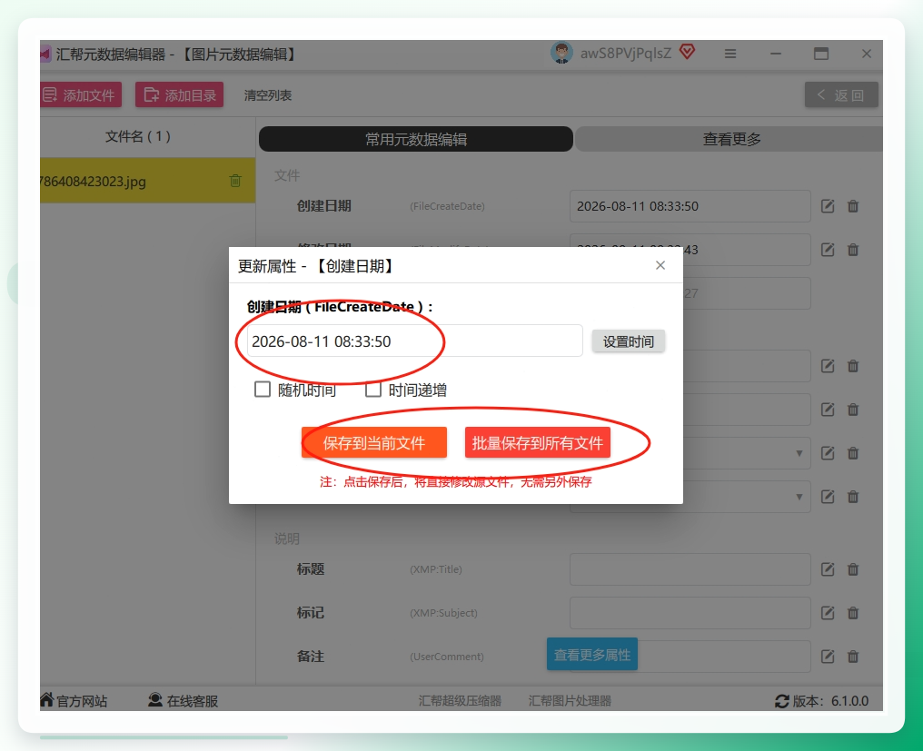Open the hamburger menu in title bar

(x=729, y=54)
